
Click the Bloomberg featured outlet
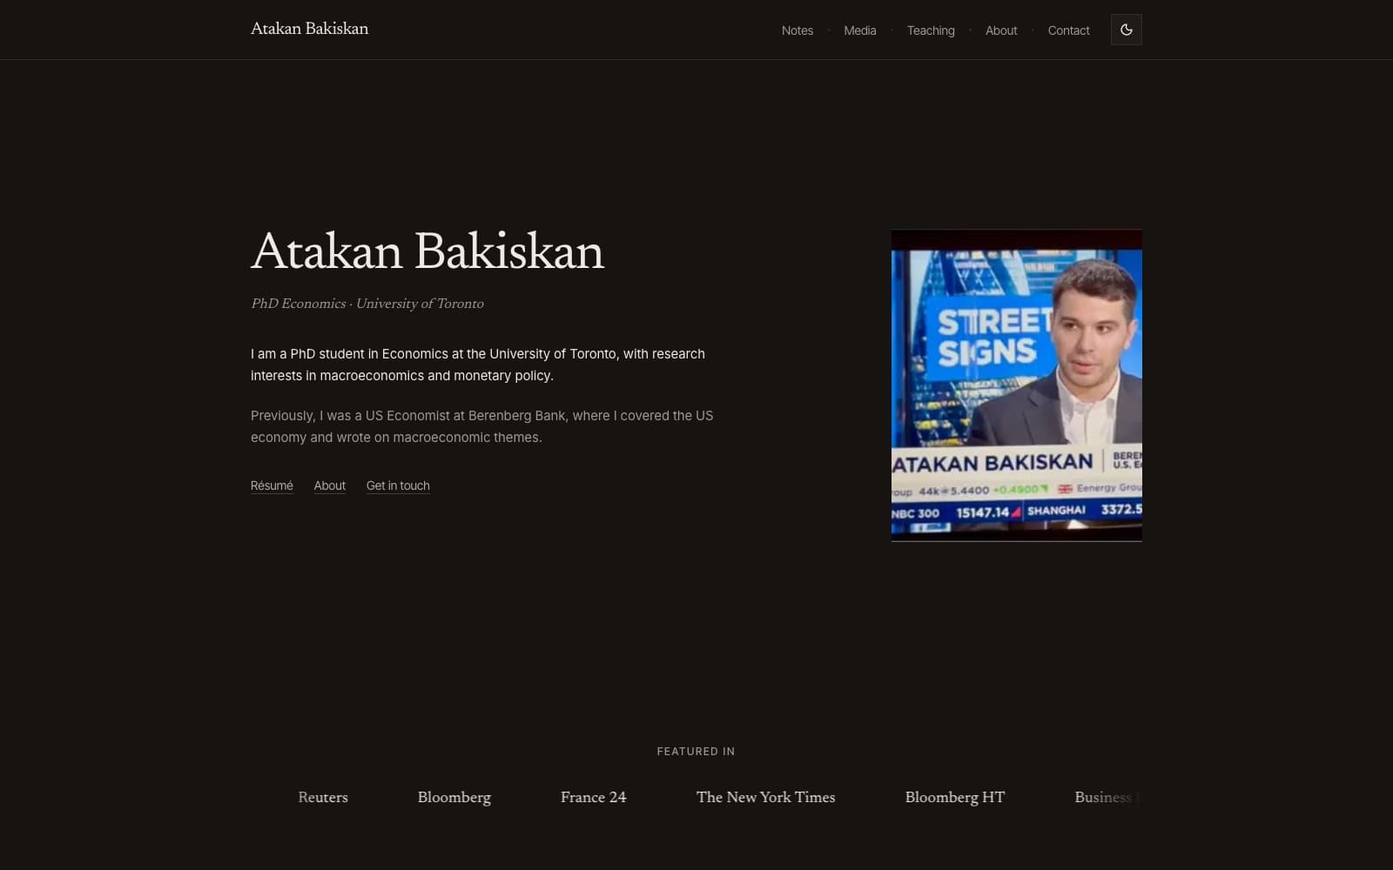pos(454,797)
